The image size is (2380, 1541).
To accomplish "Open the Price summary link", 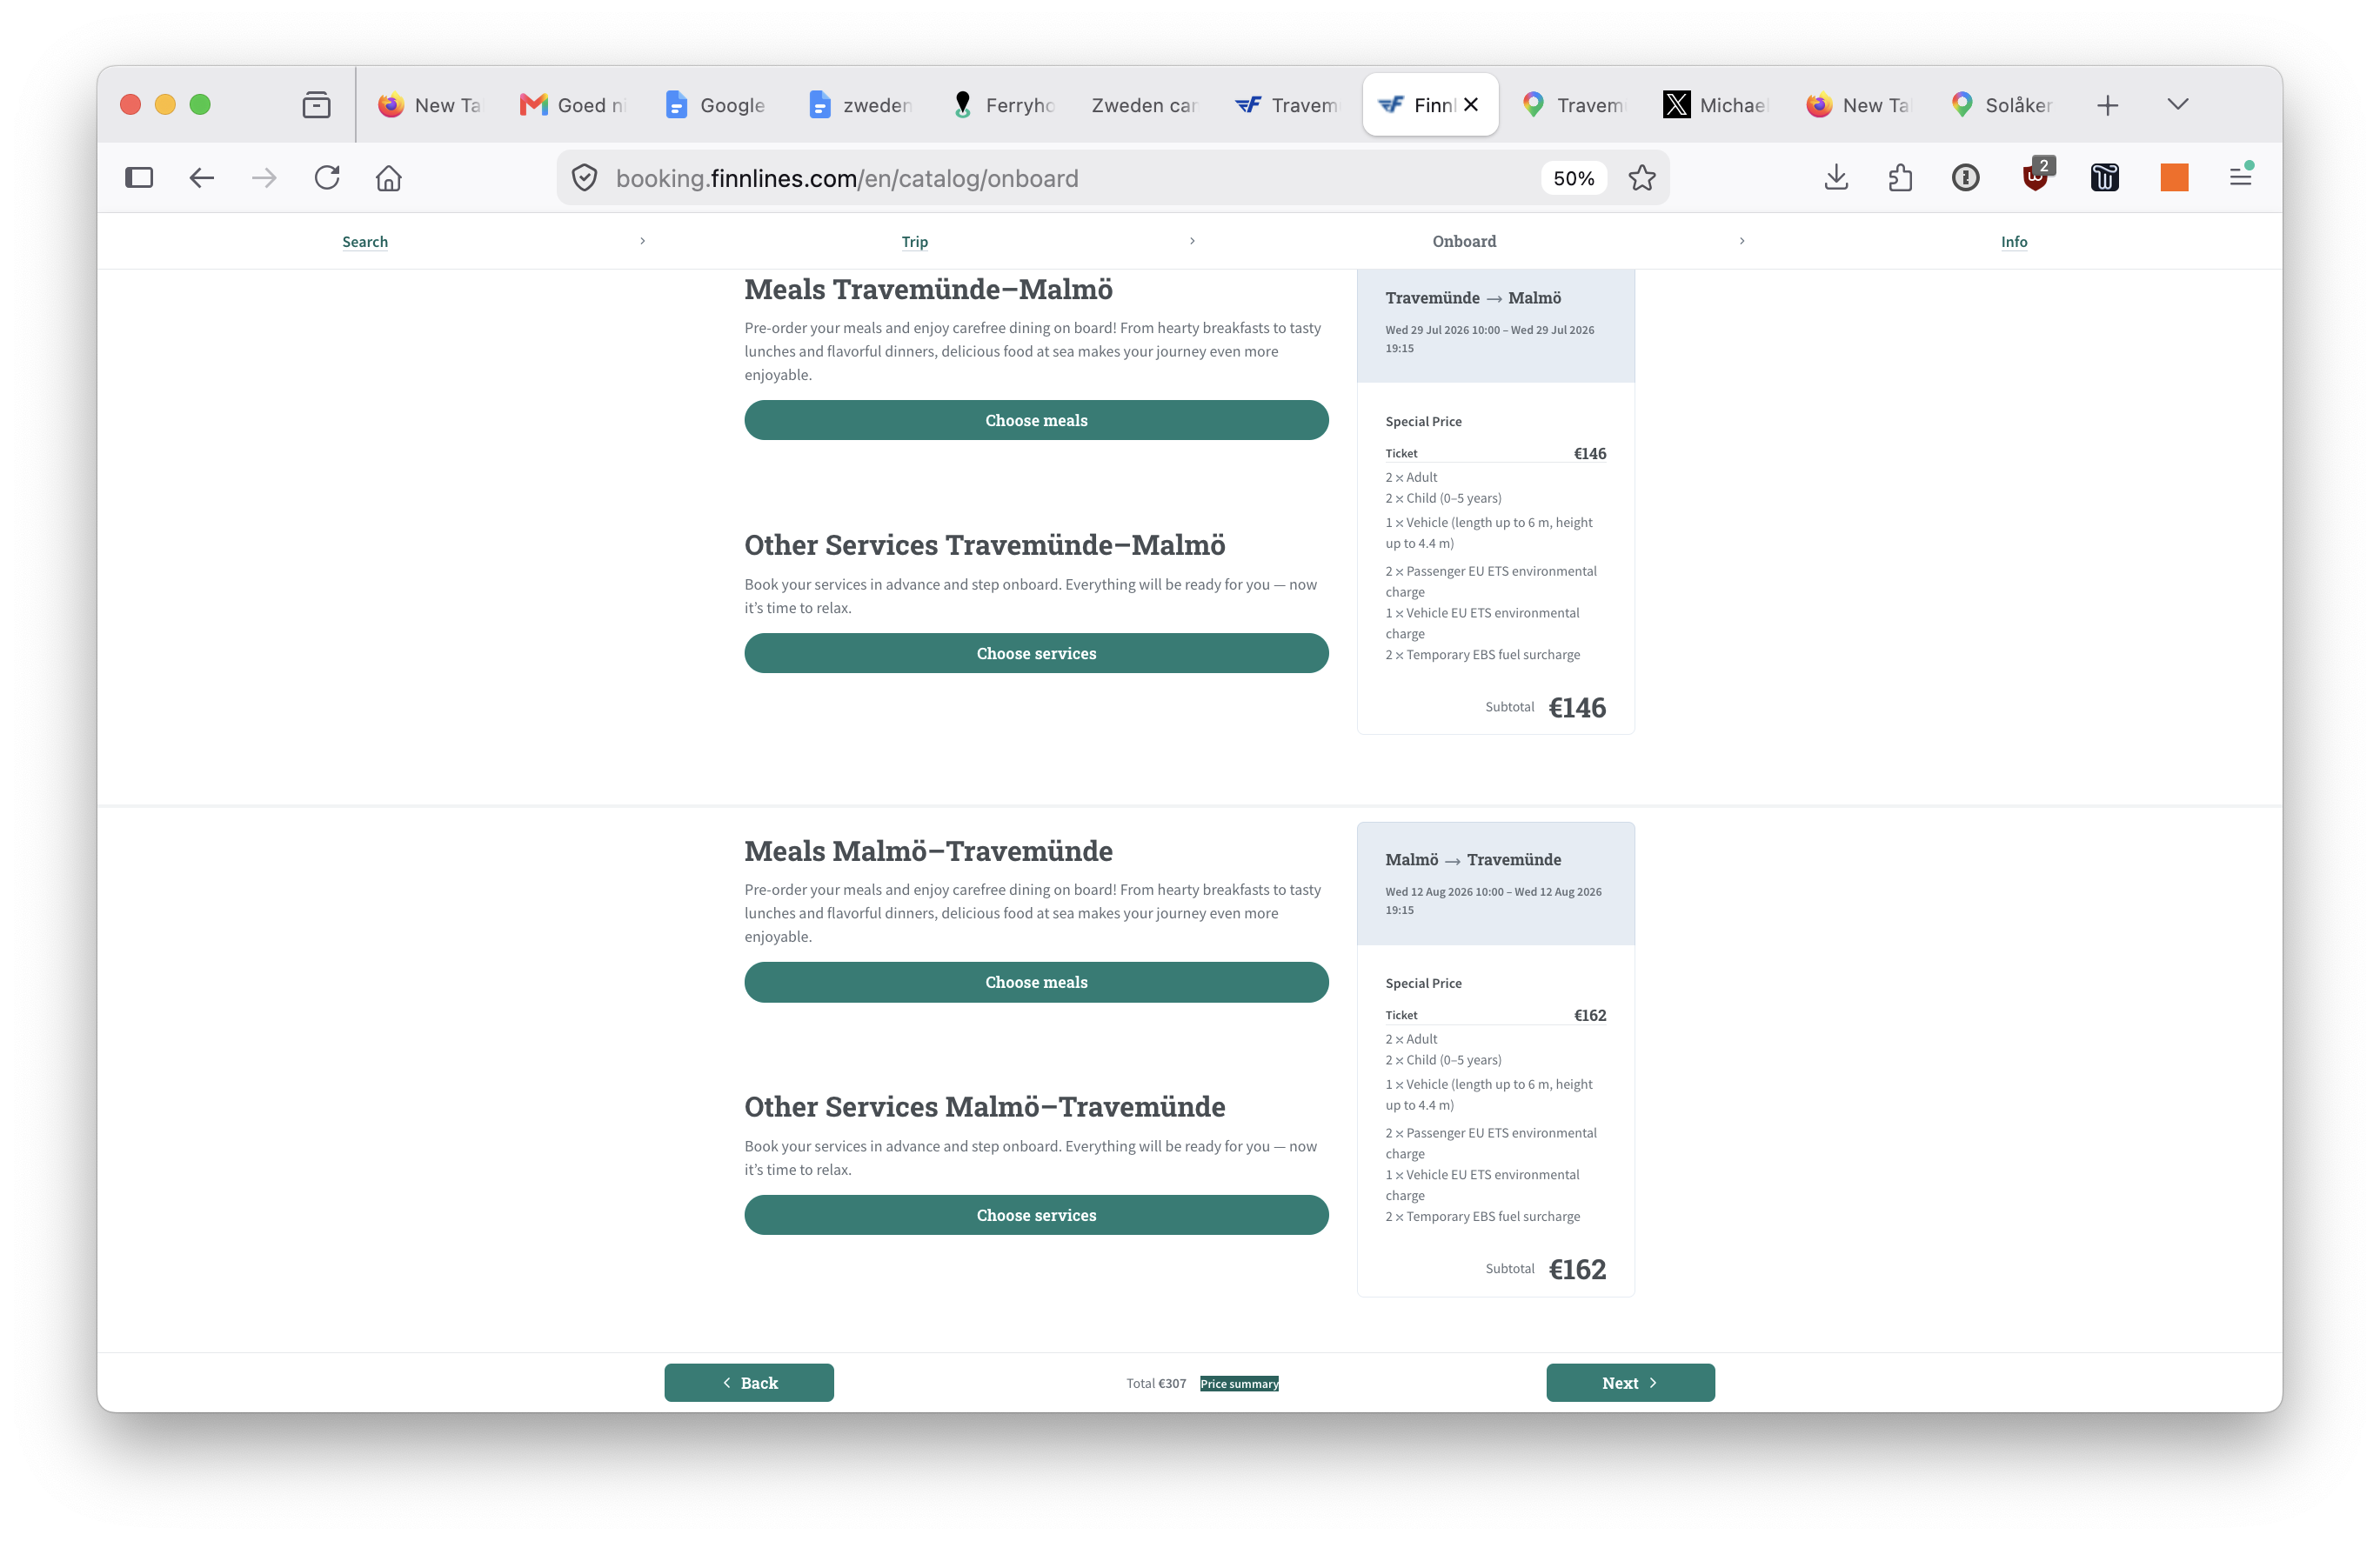I will 1239,1384.
